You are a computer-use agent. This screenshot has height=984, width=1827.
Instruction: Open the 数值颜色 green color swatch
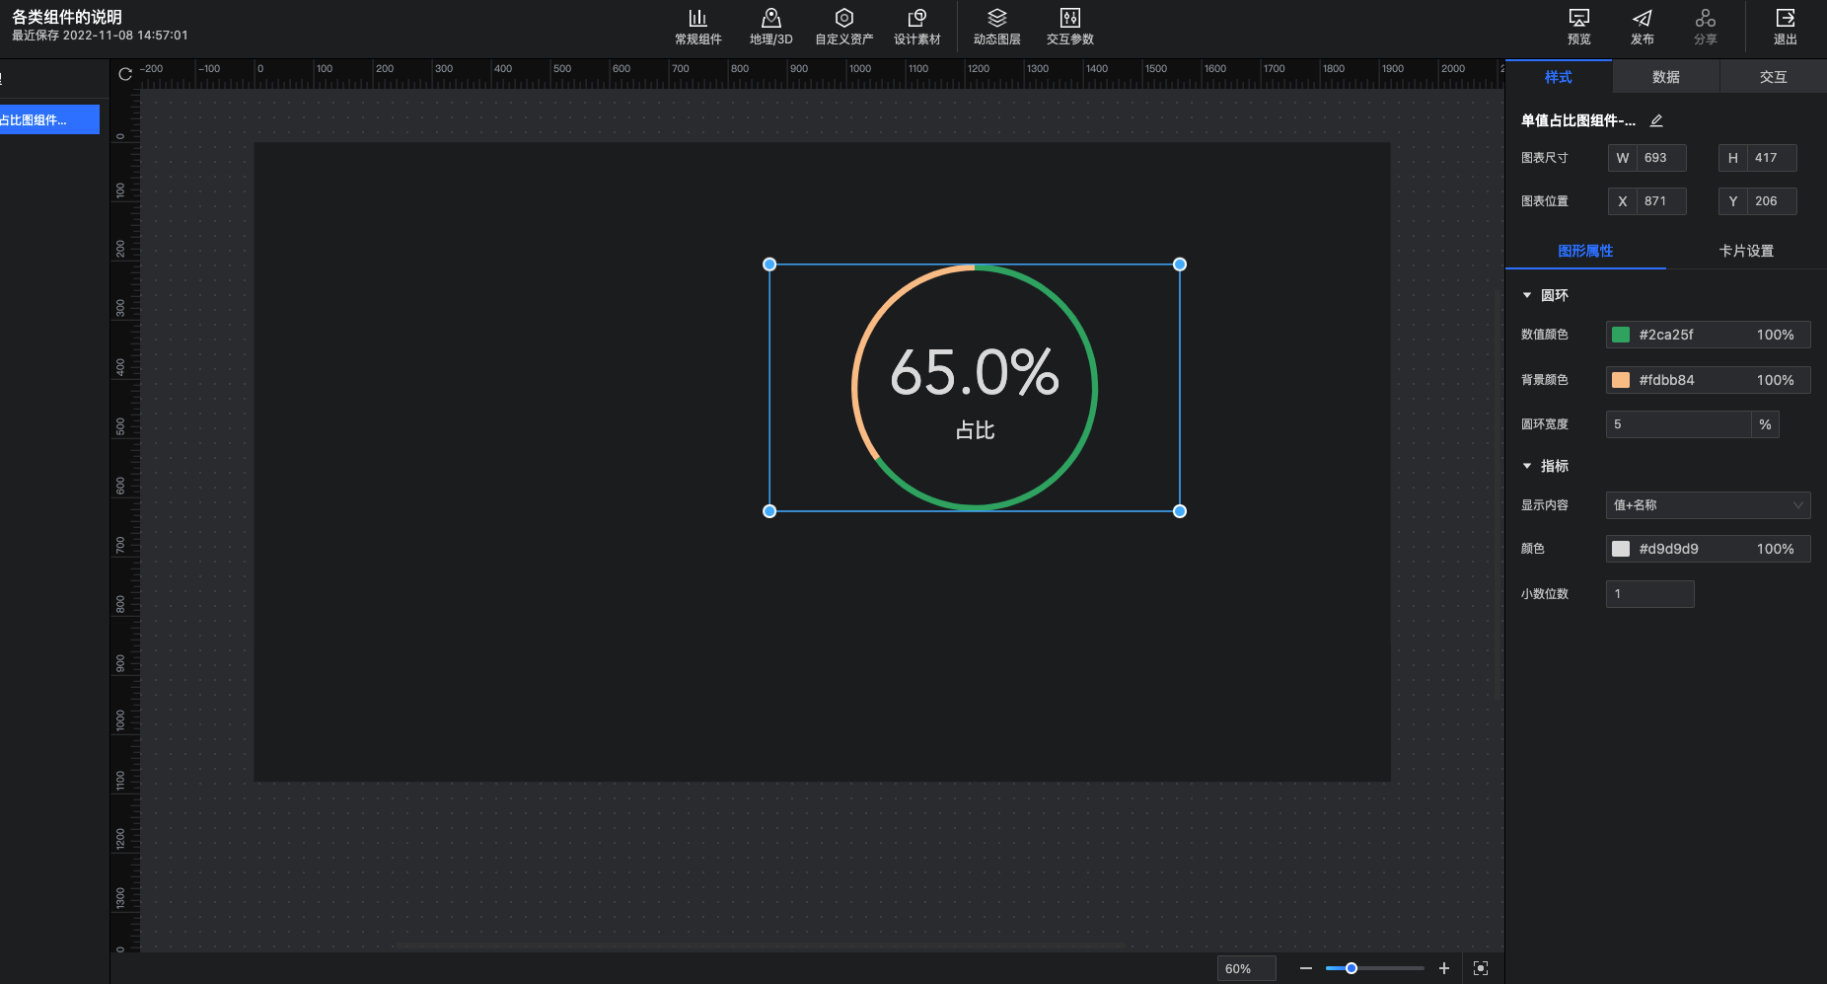(1621, 335)
